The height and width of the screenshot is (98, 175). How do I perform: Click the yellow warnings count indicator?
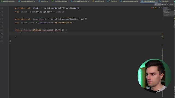[x=156, y=8]
